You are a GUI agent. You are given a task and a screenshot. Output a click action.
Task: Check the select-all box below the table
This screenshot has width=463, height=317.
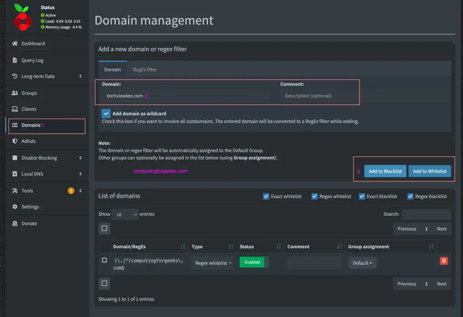[104, 284]
